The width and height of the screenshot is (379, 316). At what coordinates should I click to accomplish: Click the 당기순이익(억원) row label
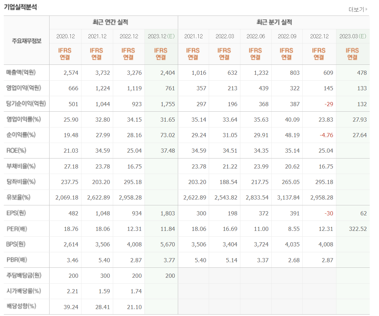[26, 104]
